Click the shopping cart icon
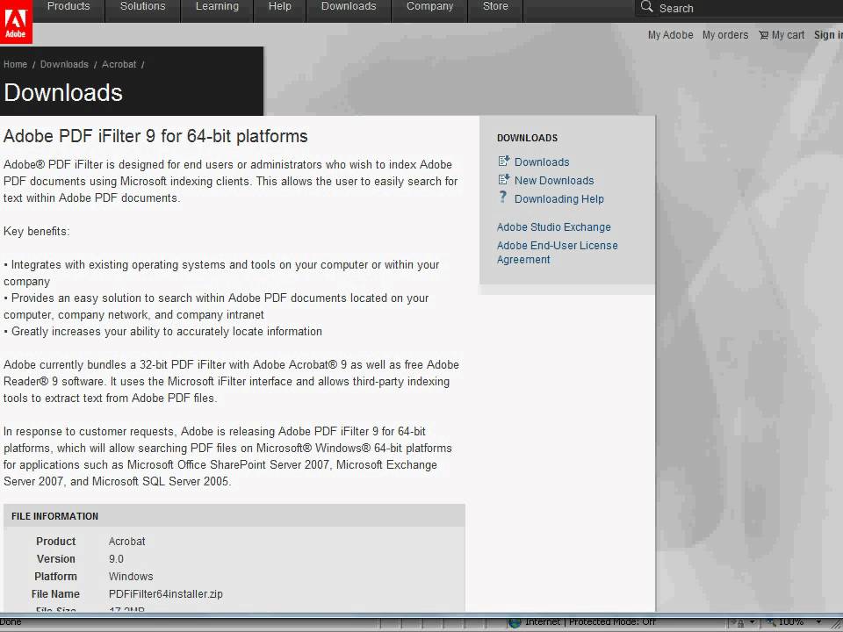This screenshot has height=632, width=843. point(763,35)
